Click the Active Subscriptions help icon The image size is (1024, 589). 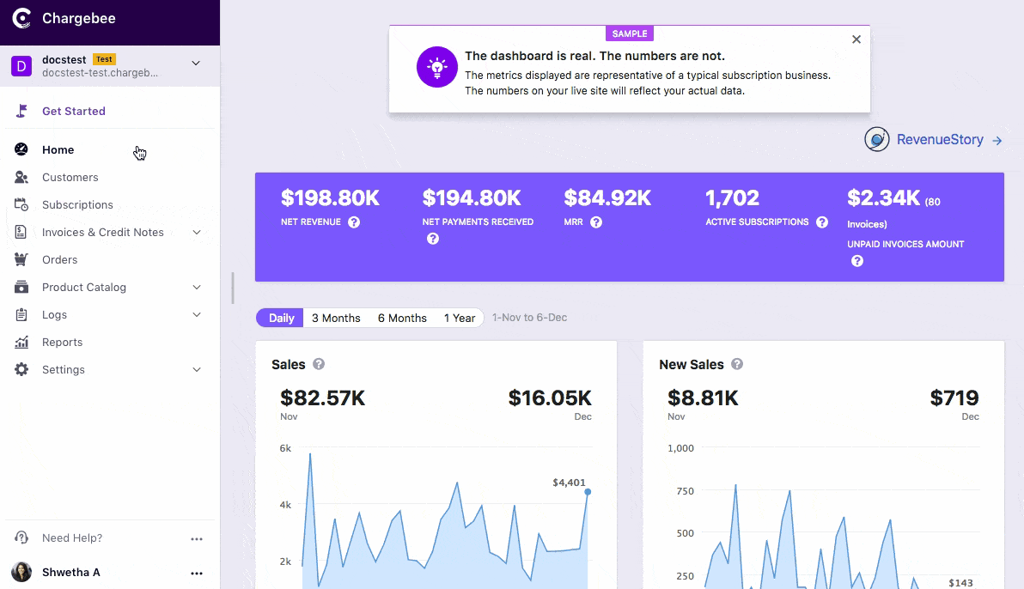(822, 222)
